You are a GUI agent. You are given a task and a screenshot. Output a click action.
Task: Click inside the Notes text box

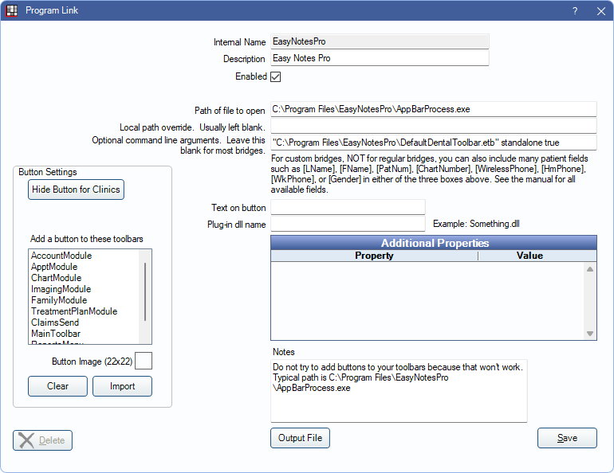(x=399, y=391)
